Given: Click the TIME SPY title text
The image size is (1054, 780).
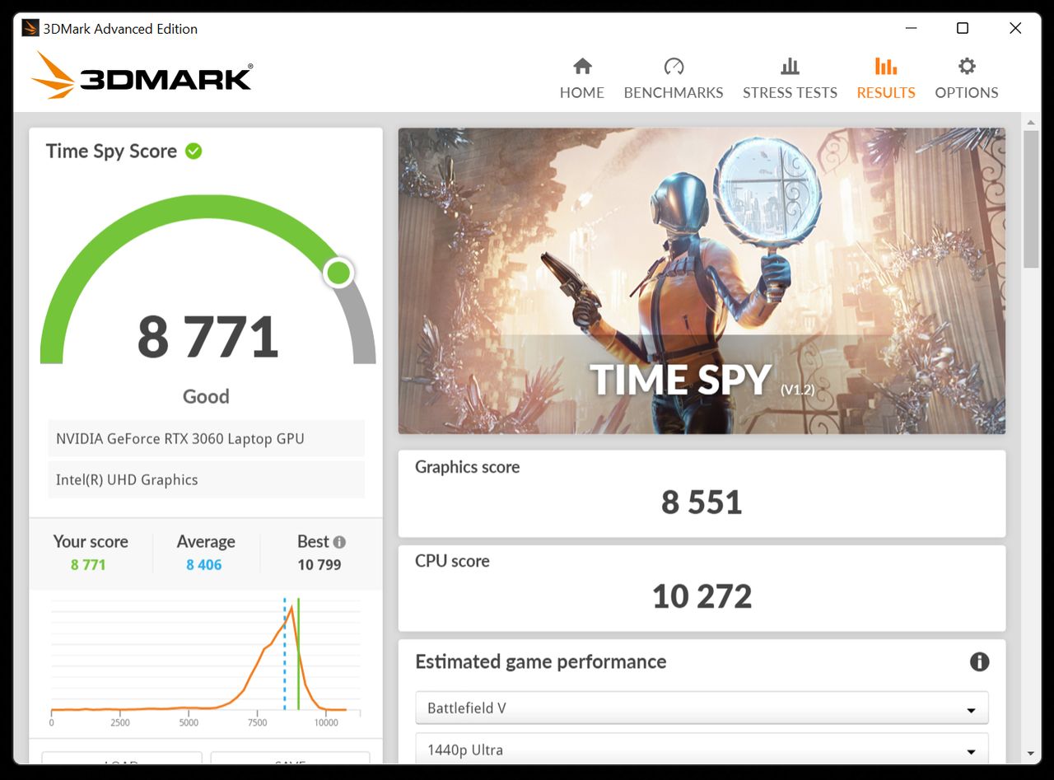Looking at the screenshot, I should point(682,379).
